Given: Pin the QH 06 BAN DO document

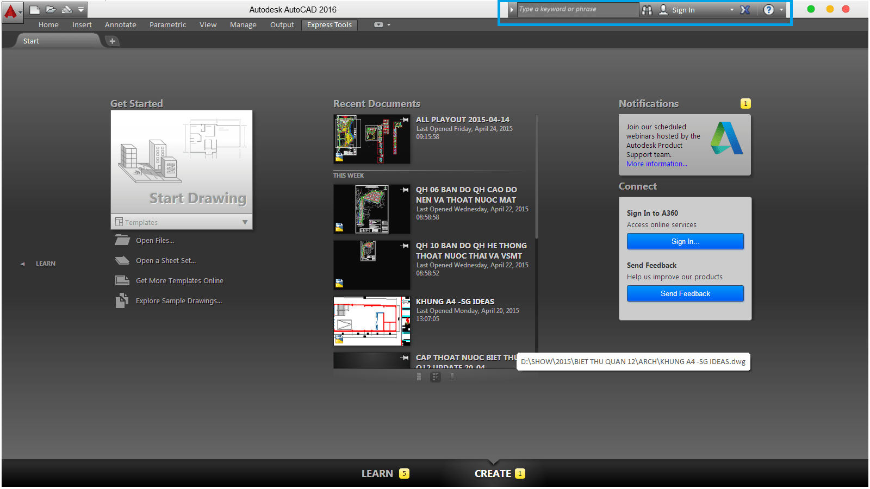Looking at the screenshot, I should tap(405, 190).
